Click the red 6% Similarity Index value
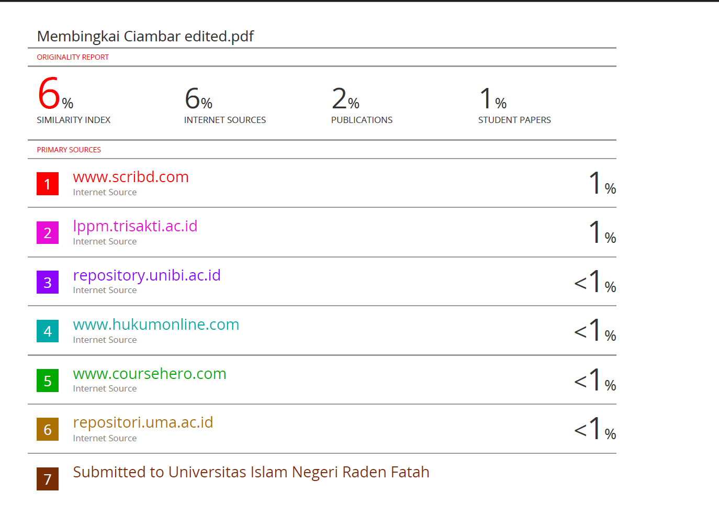Image resolution: width=719 pixels, height=514 pixels. (54, 94)
